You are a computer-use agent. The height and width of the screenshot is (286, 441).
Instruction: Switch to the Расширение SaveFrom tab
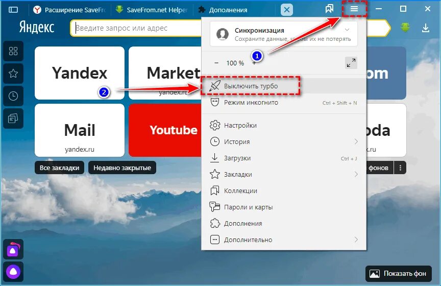(69, 10)
